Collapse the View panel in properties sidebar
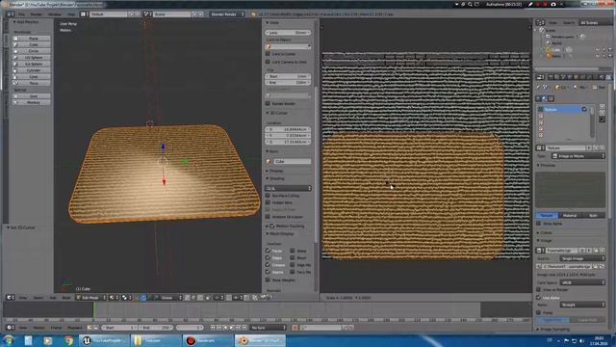 click(273, 23)
